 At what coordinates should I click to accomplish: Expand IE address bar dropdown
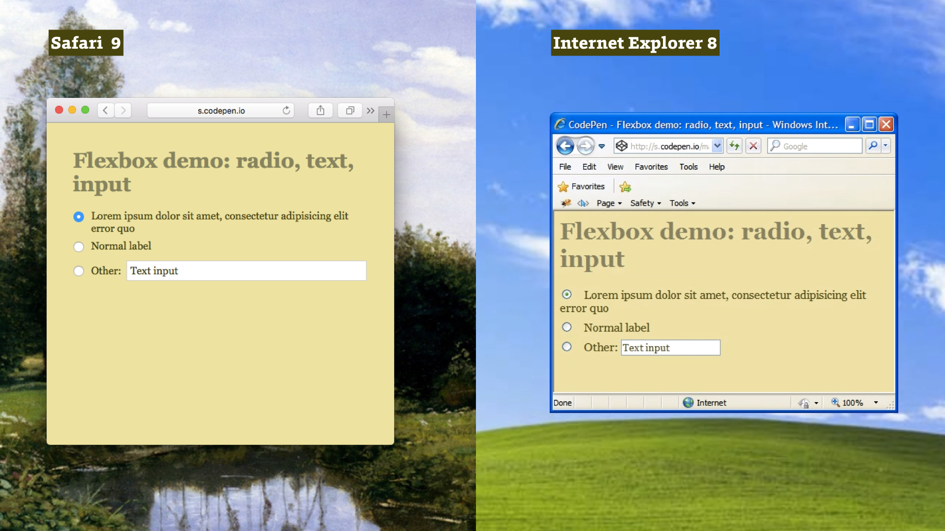[x=717, y=146]
